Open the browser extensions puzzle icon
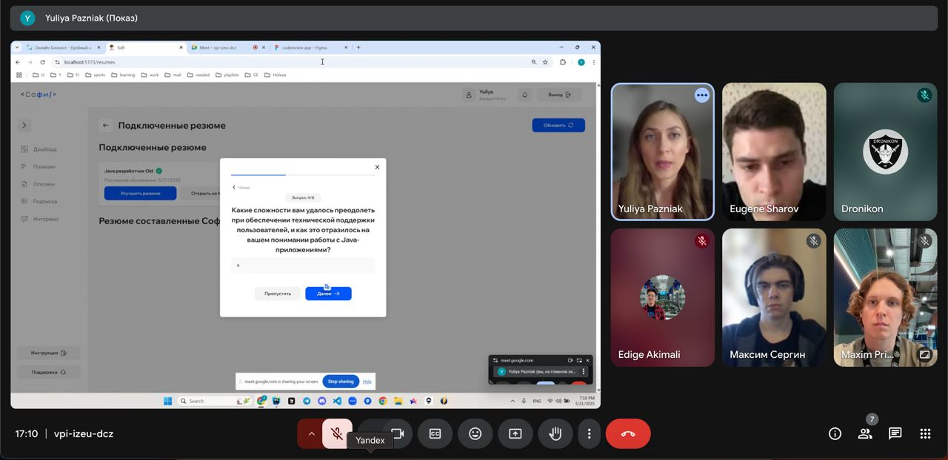This screenshot has height=460, width=948. (563, 62)
